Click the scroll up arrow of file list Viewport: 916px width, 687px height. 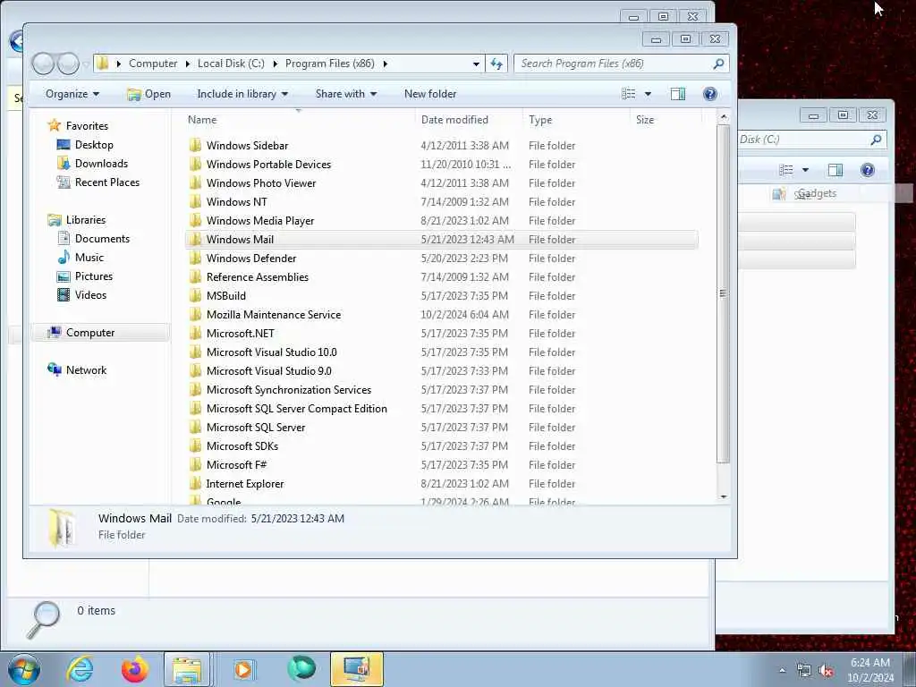point(723,117)
